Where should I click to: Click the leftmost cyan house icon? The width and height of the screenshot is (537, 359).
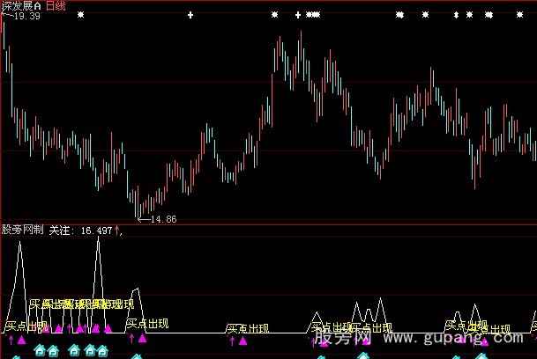pos(39,351)
